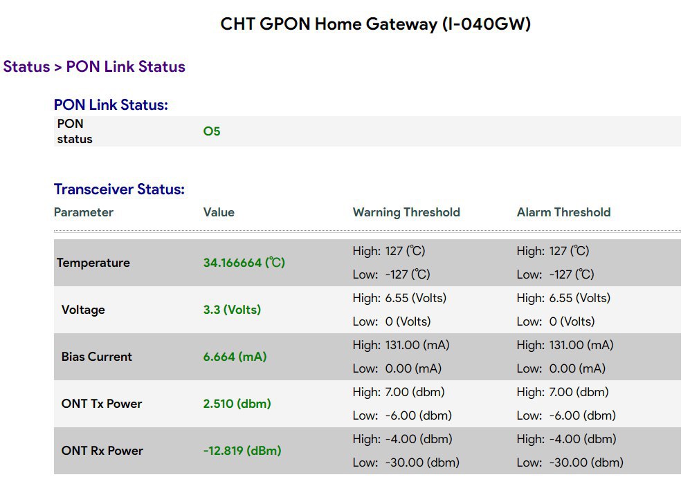Click the PON Link Status section heading
690x477 pixels.
click(x=111, y=104)
